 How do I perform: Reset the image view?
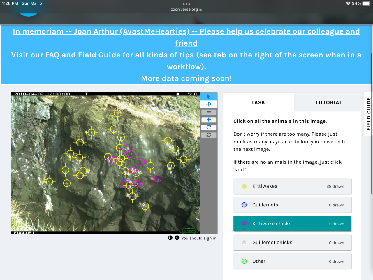pyautogui.click(x=209, y=135)
